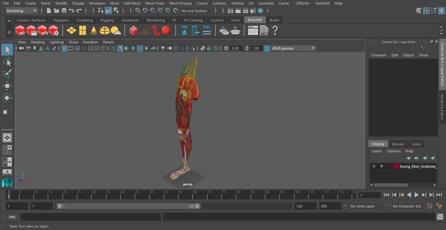Create Redshift spot light cone icon
This screenshot has width=446, height=230.
pyautogui.click(x=94, y=31)
